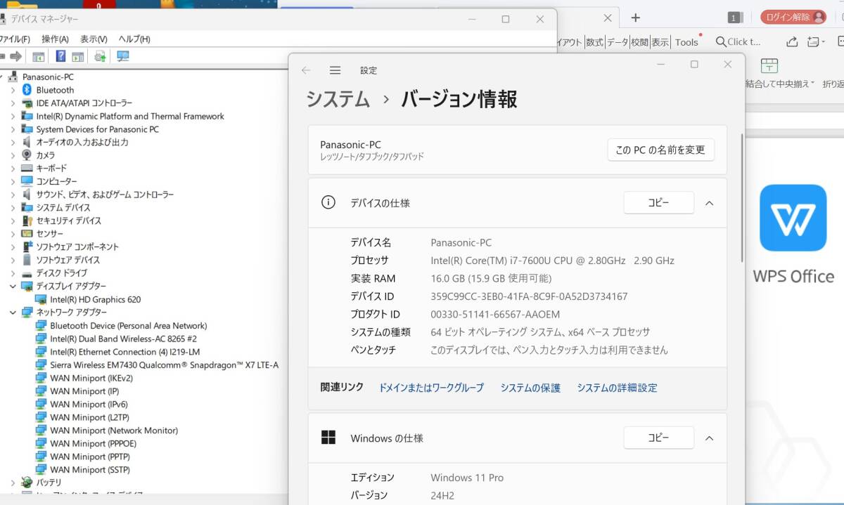Image resolution: width=844 pixels, height=505 pixels.
Task: Open the hamburger navigation menu in Settings
Action: [335, 70]
